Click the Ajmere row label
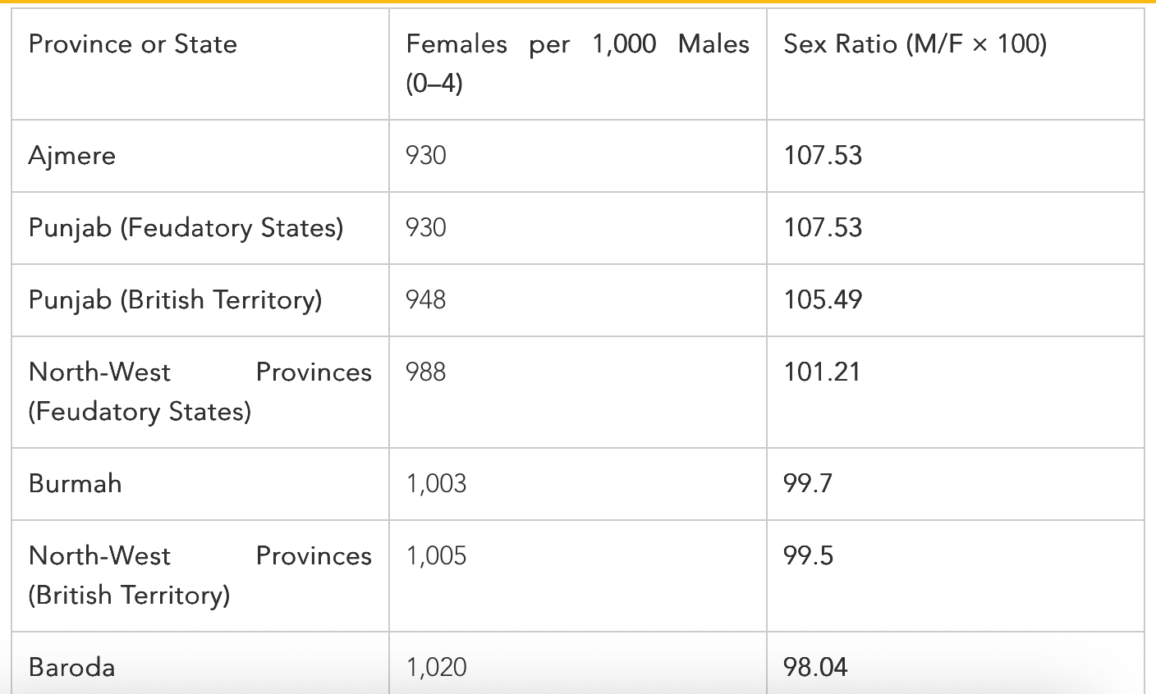The height and width of the screenshot is (694, 1156). coord(72,156)
